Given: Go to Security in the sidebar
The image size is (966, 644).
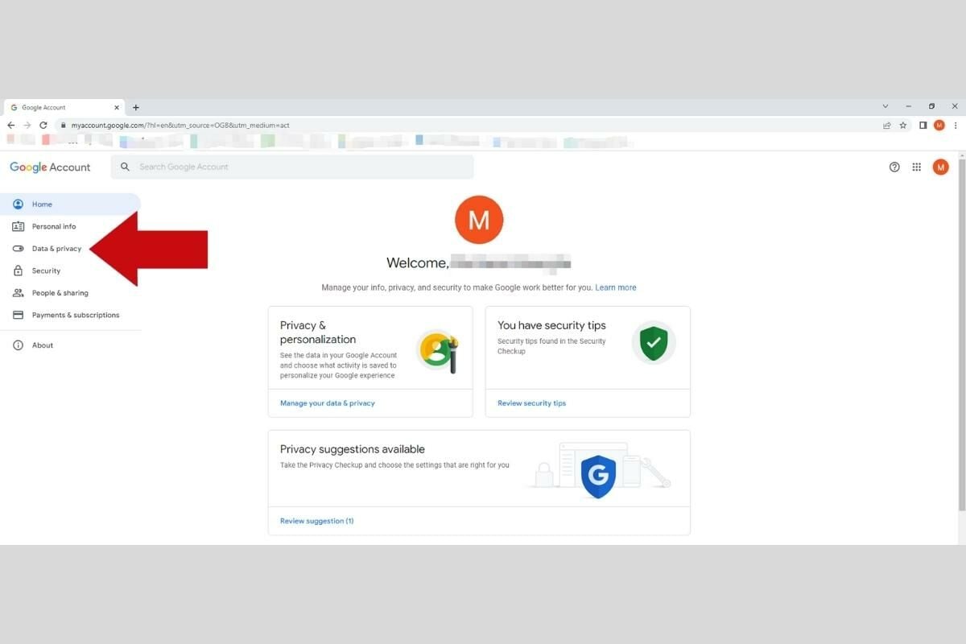Looking at the screenshot, I should click(46, 271).
